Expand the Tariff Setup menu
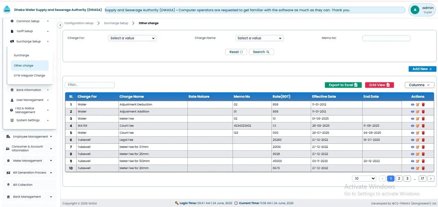The width and height of the screenshot is (438, 207). click(30, 31)
